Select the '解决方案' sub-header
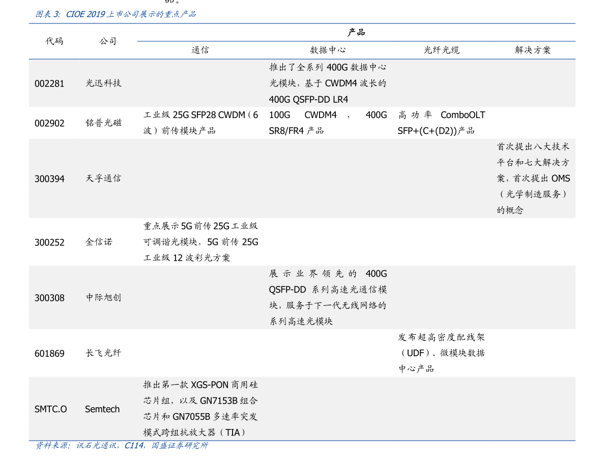Screen dimensions: 606x460 point(533,50)
